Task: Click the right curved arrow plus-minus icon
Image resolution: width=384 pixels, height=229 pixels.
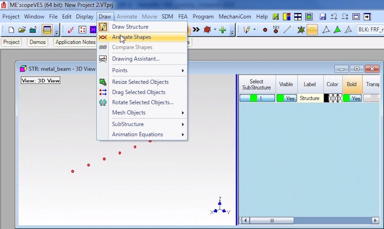Action: pyautogui.click(x=345, y=17)
